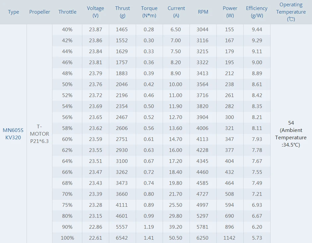The image size is (312, 243).
Task: Click torque value 1.41
Action: [x=149, y=238]
